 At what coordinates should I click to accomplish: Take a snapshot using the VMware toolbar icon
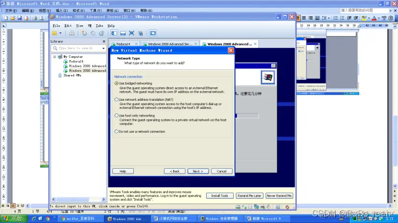coord(84,33)
